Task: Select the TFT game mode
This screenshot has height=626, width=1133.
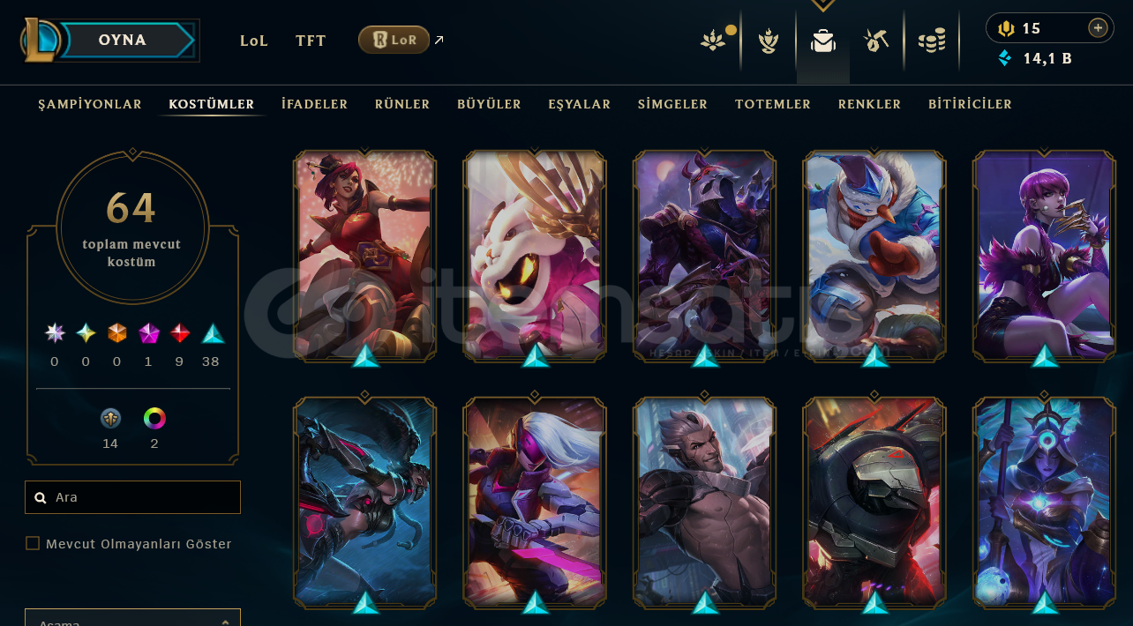Action: [311, 41]
